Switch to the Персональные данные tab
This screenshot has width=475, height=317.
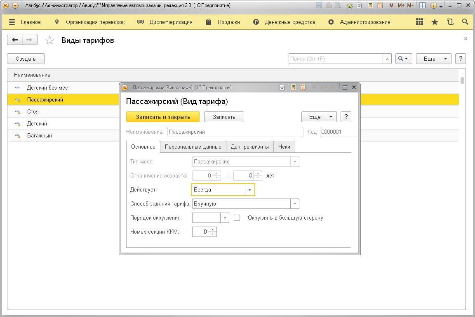[193, 147]
